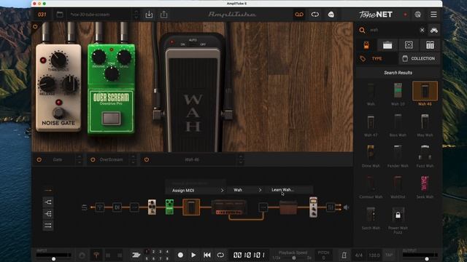Select the green OverScream pedal in chain
467x262 pixels.
[x=169, y=207]
